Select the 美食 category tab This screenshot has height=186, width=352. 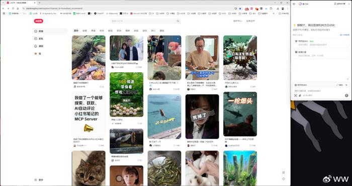point(93,31)
